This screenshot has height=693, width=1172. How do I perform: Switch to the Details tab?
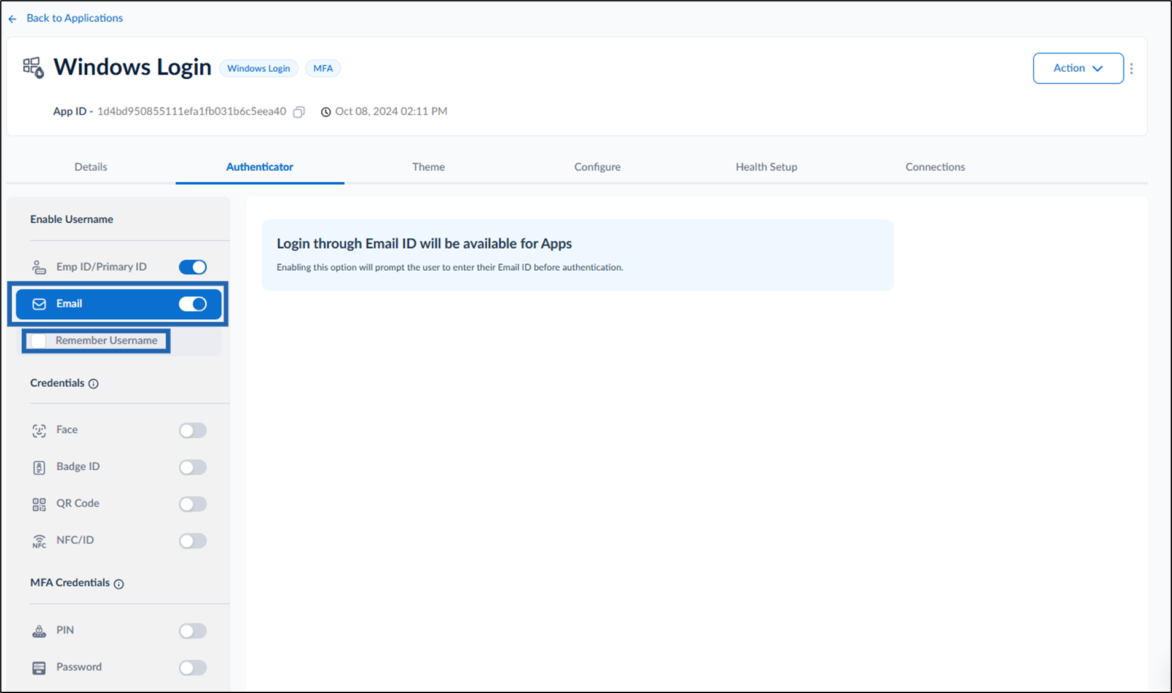point(91,167)
